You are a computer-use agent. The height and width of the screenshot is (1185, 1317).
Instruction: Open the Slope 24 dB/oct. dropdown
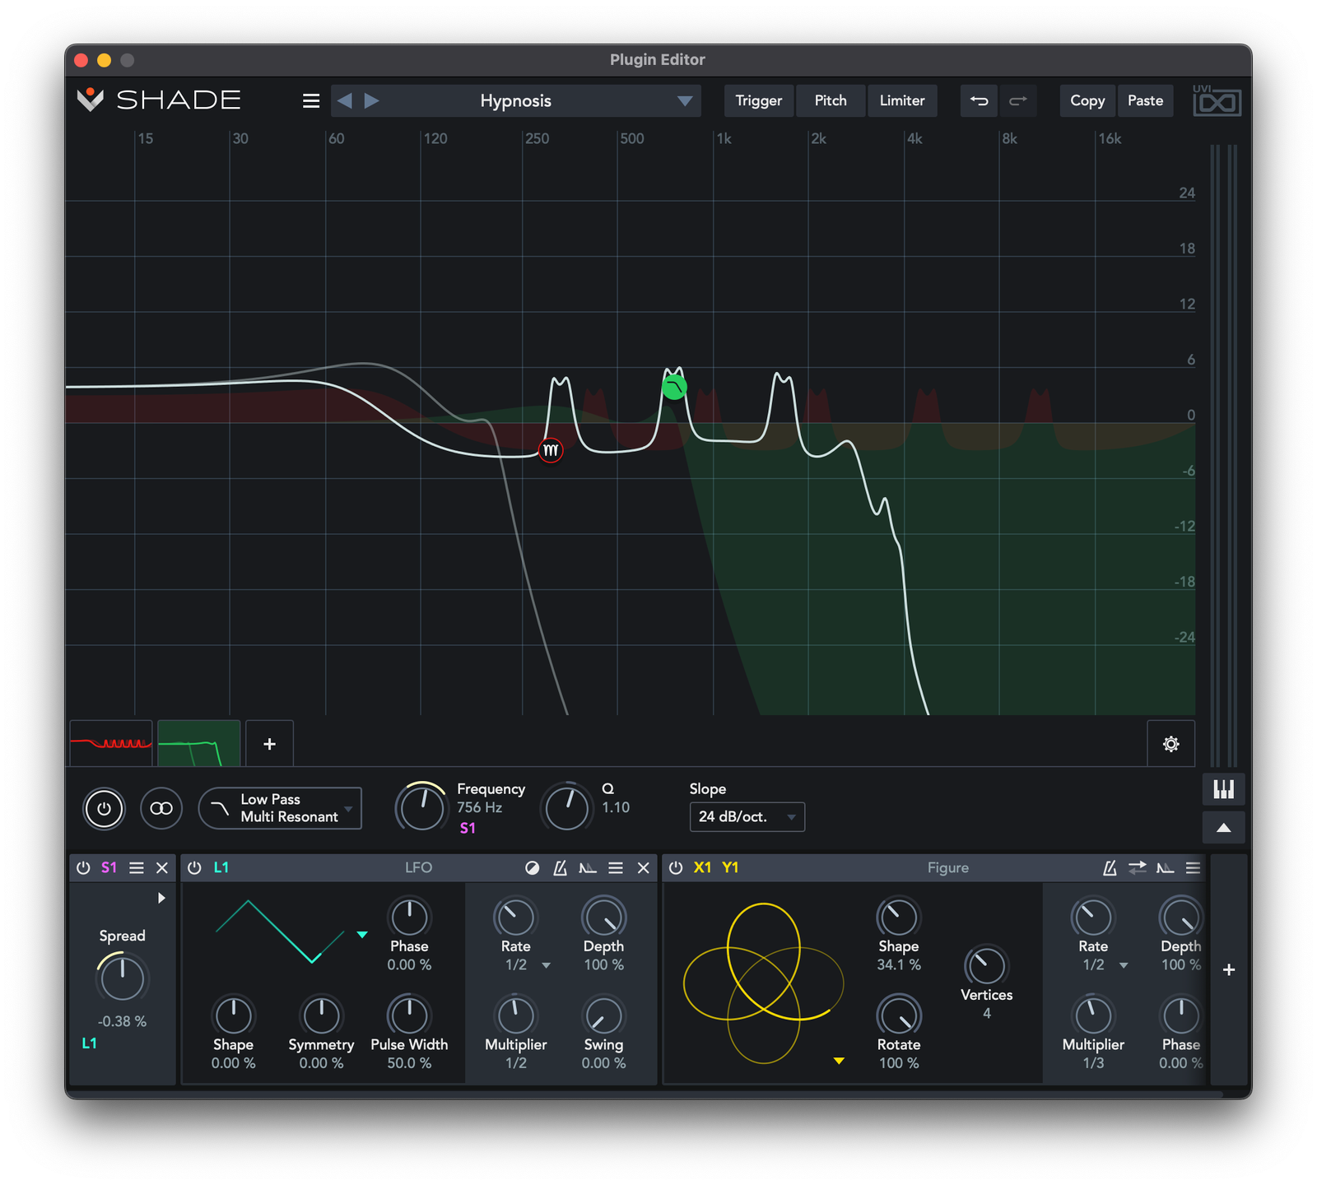tap(747, 816)
